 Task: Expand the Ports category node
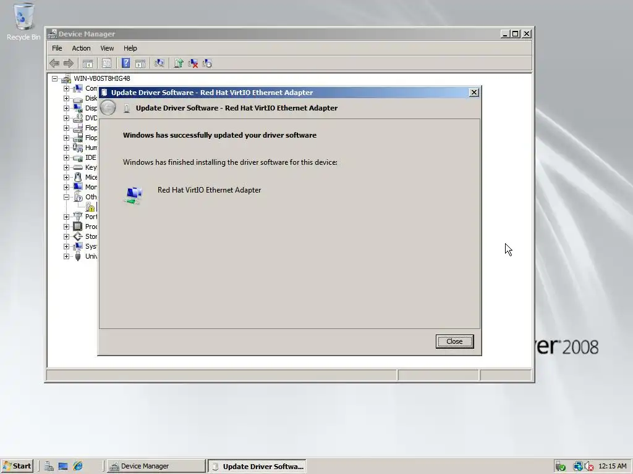click(x=66, y=217)
